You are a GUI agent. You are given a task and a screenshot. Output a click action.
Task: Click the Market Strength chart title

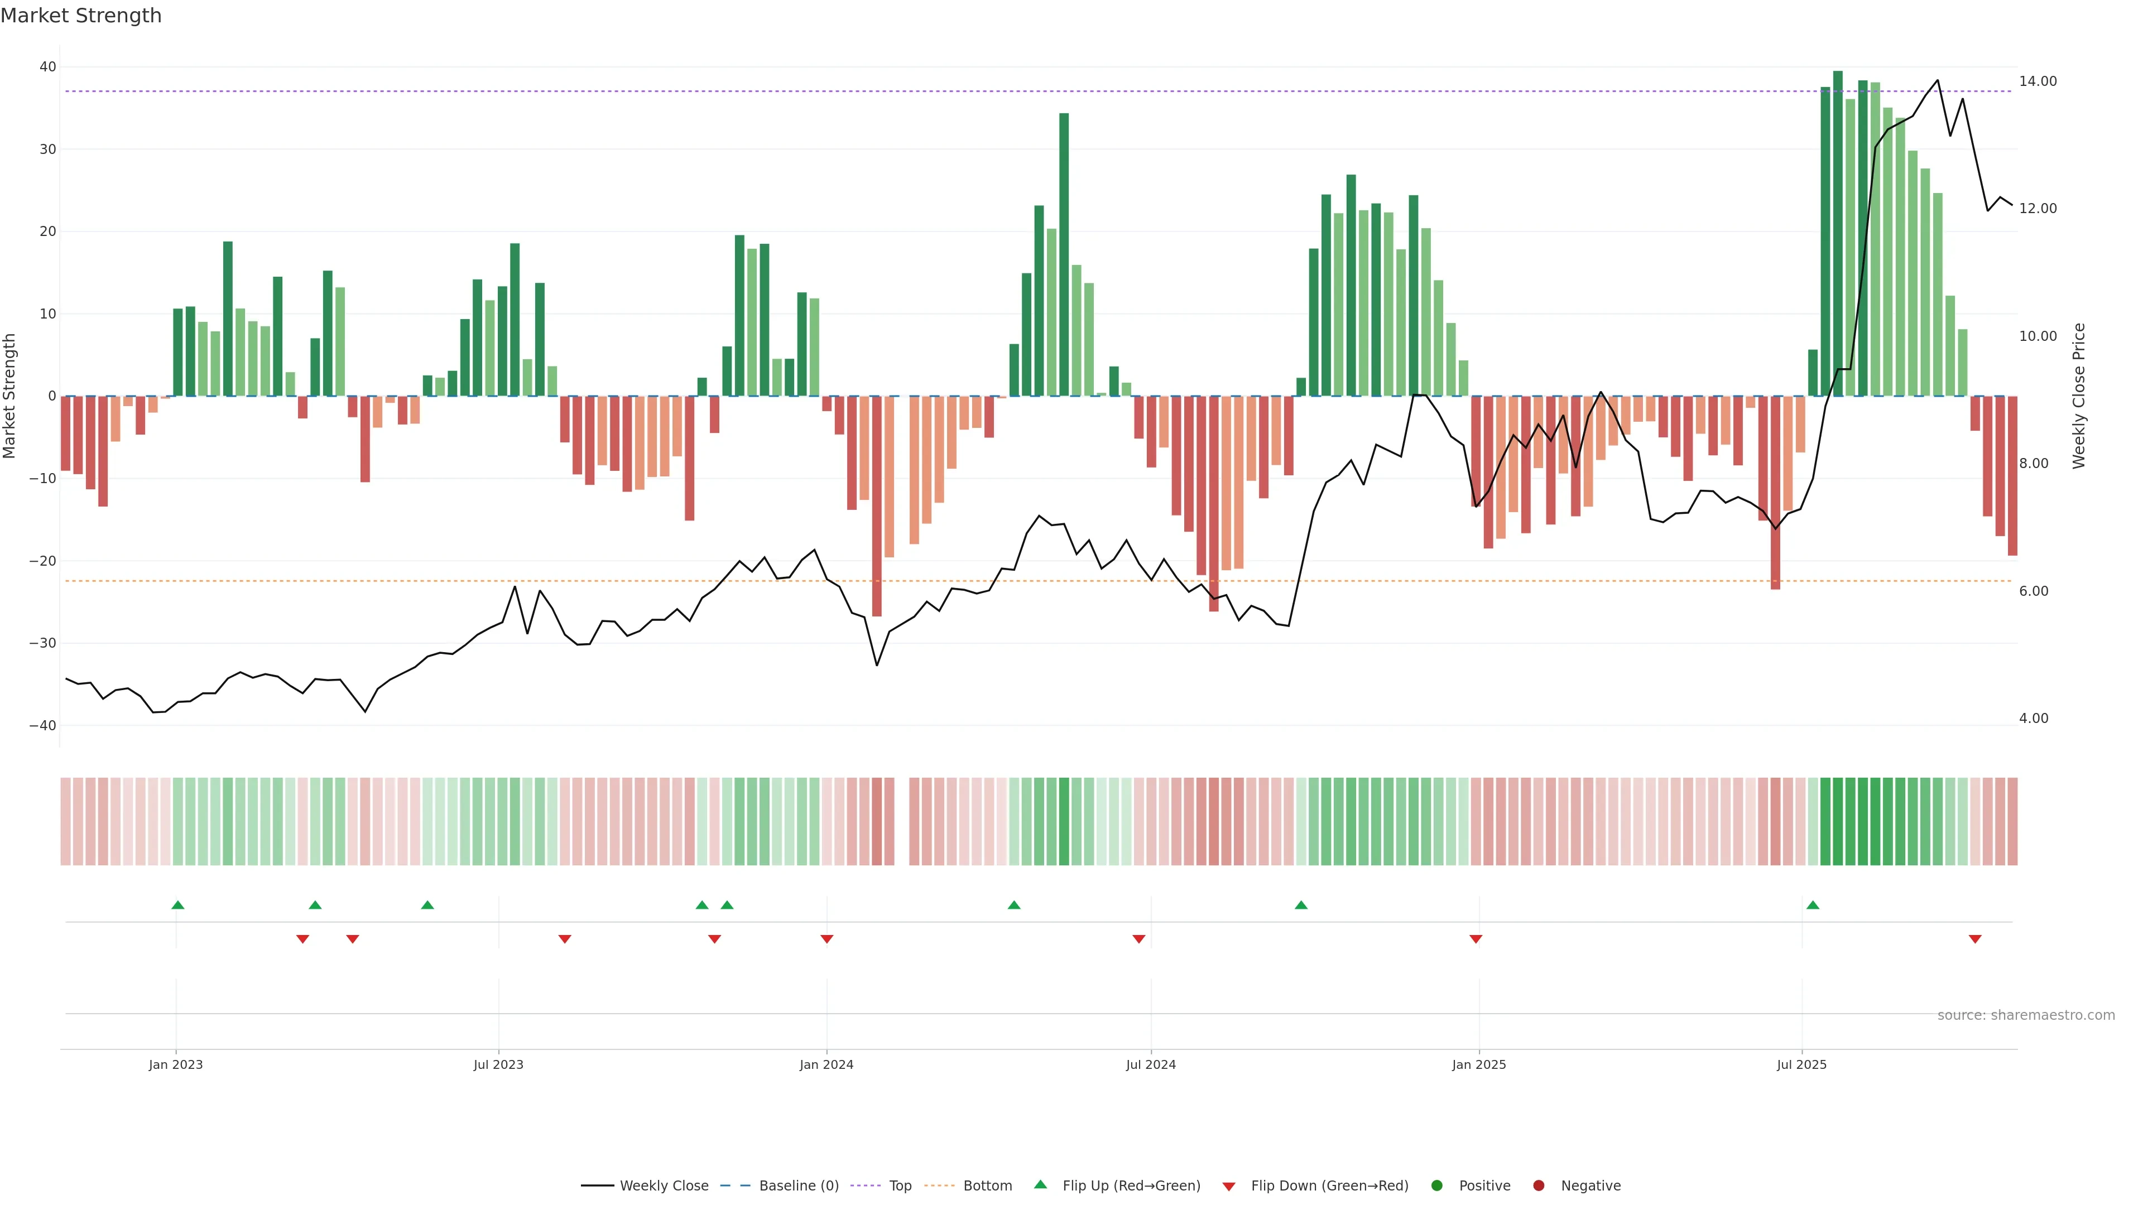click(81, 16)
